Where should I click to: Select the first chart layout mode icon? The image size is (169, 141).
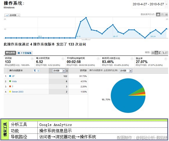tap(158, 14)
